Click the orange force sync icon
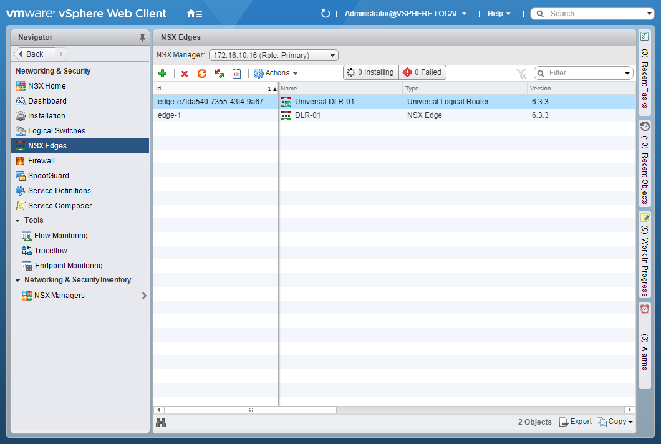This screenshot has width=661, height=444. pyautogui.click(x=201, y=74)
